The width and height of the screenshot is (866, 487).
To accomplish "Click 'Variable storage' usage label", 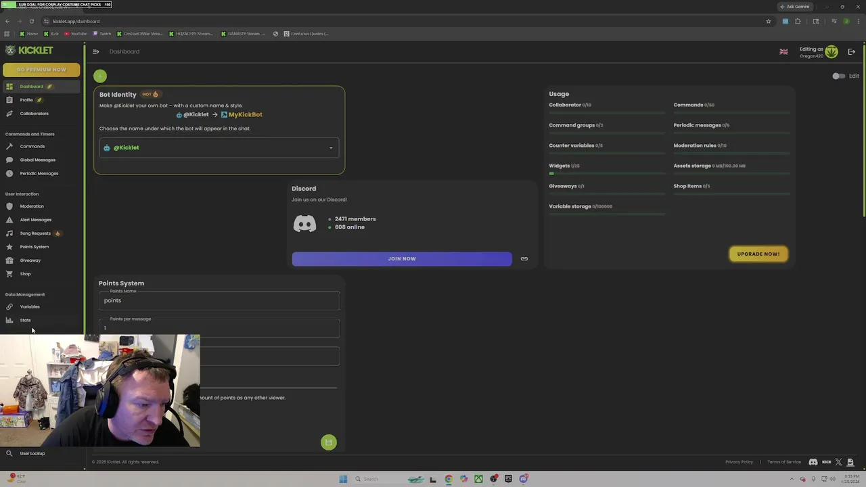I will [x=580, y=206].
